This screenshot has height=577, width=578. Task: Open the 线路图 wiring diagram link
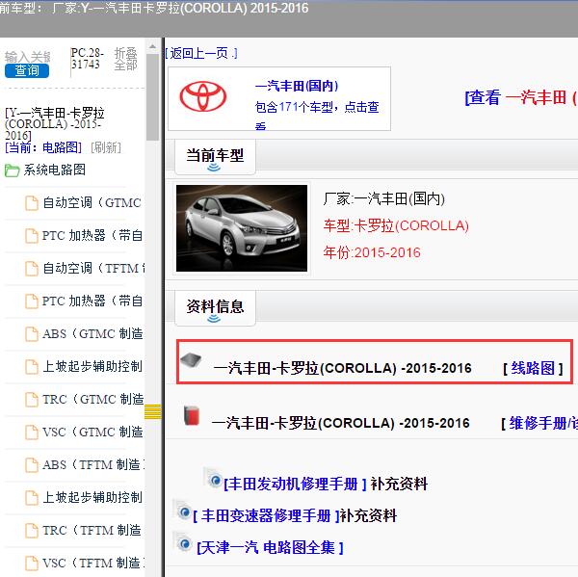click(x=533, y=368)
